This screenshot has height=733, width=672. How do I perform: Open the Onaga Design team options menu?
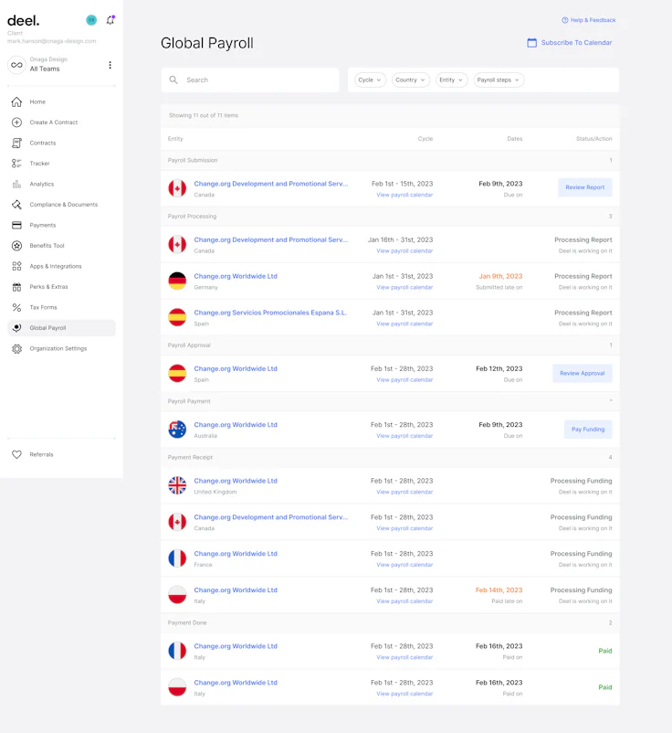click(x=109, y=66)
